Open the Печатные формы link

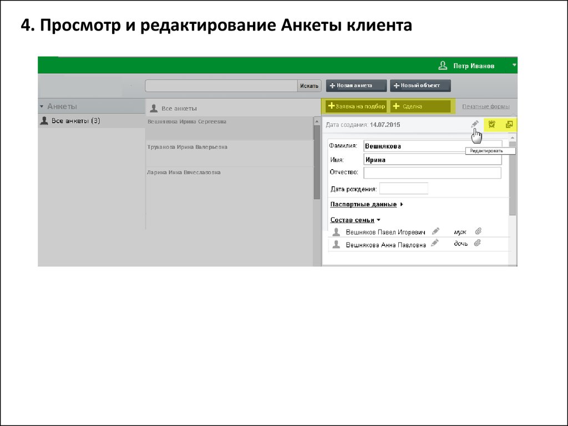click(485, 106)
